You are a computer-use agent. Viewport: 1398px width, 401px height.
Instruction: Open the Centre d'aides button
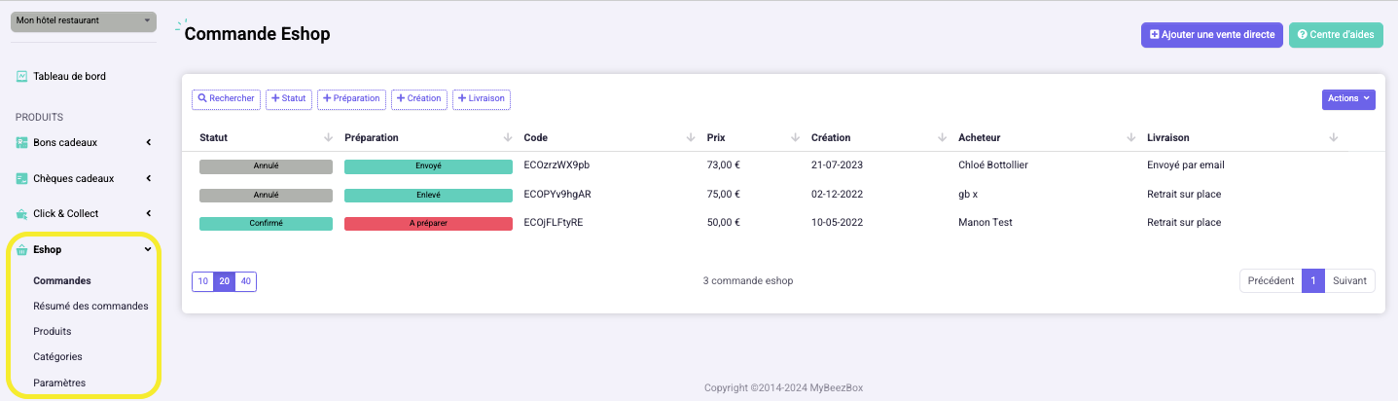1336,35
